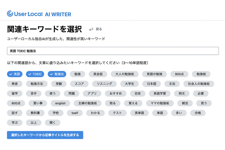Deselect the checked 英語 keyword chip
This screenshot has height=150, width=225.
pyautogui.click(x=15, y=74)
